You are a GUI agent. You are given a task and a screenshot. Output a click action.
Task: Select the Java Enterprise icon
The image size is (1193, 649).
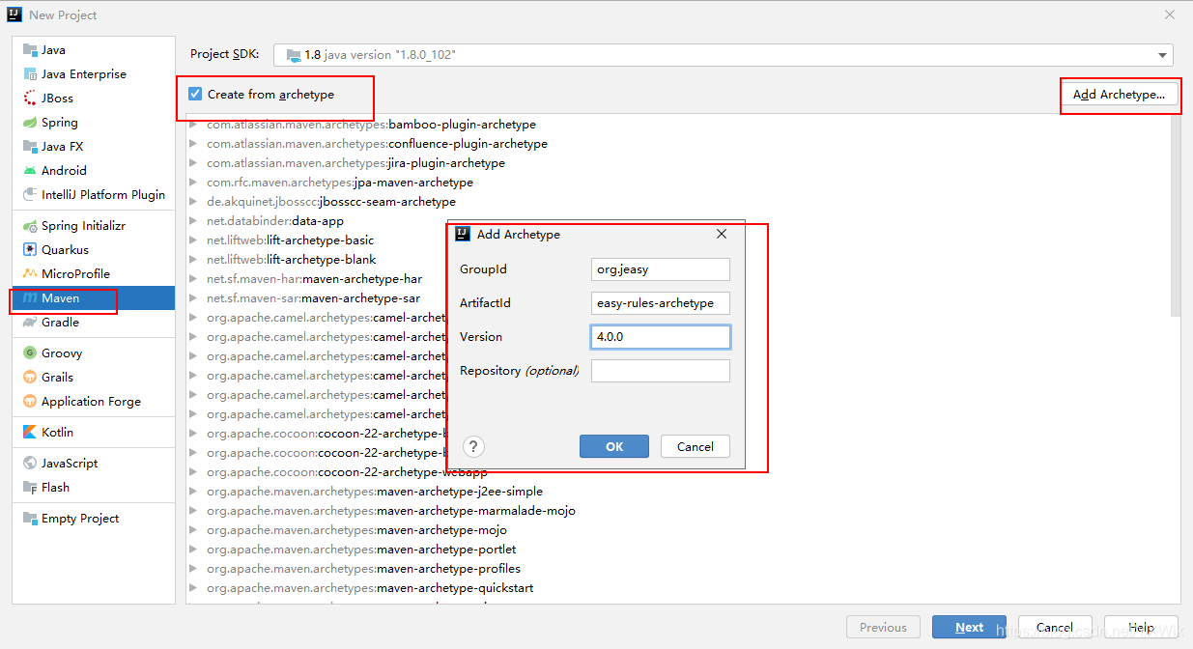30,74
